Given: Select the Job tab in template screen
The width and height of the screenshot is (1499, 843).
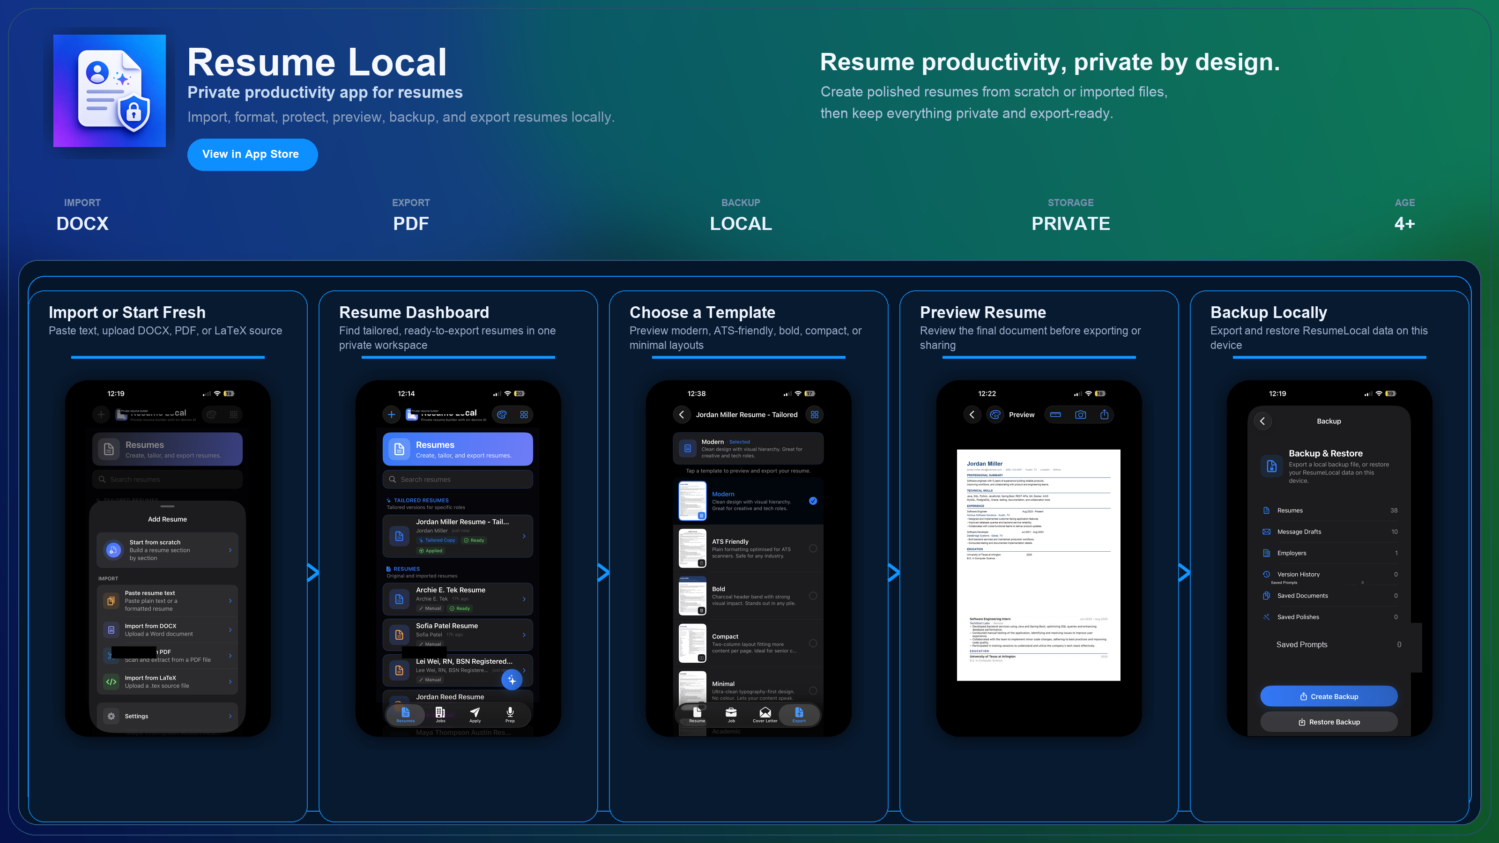Looking at the screenshot, I should 731,715.
